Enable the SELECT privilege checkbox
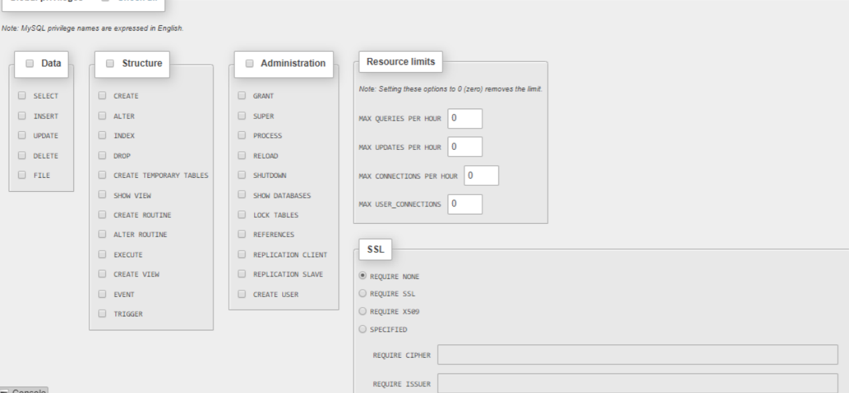Image resolution: width=849 pixels, height=393 pixels. (22, 96)
